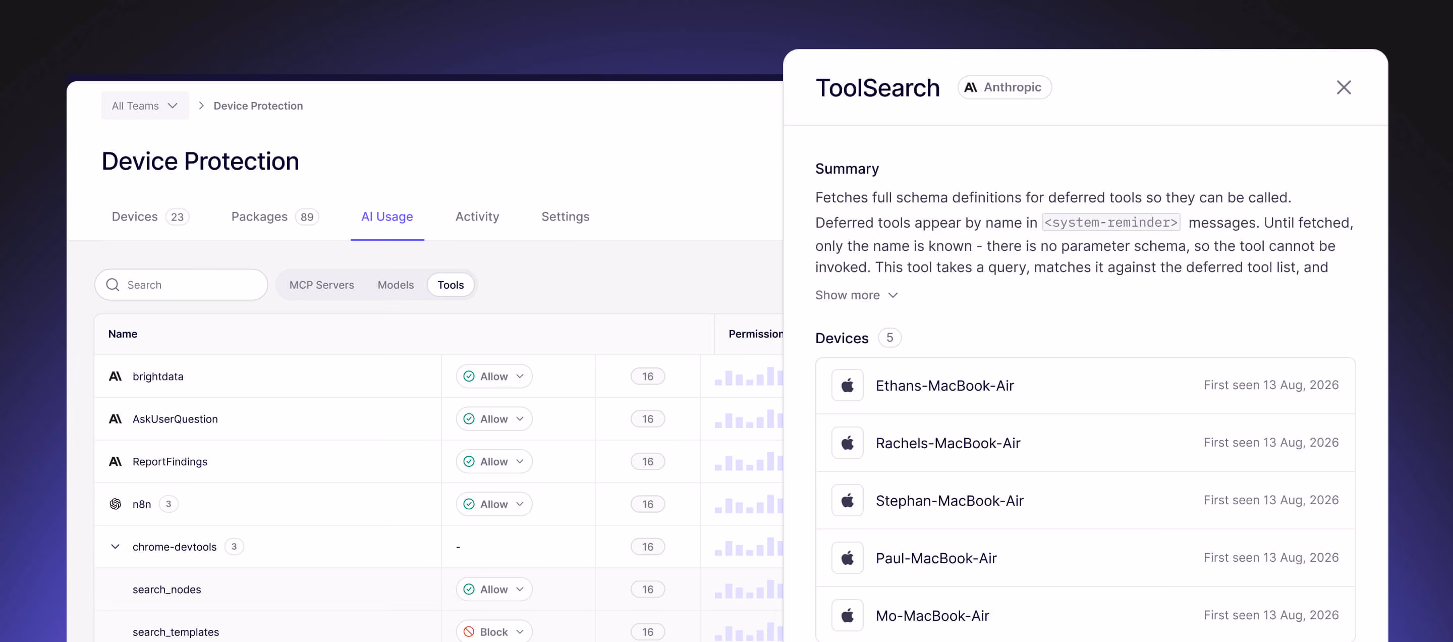Open the Activity tab
The image size is (1453, 642).
(477, 217)
